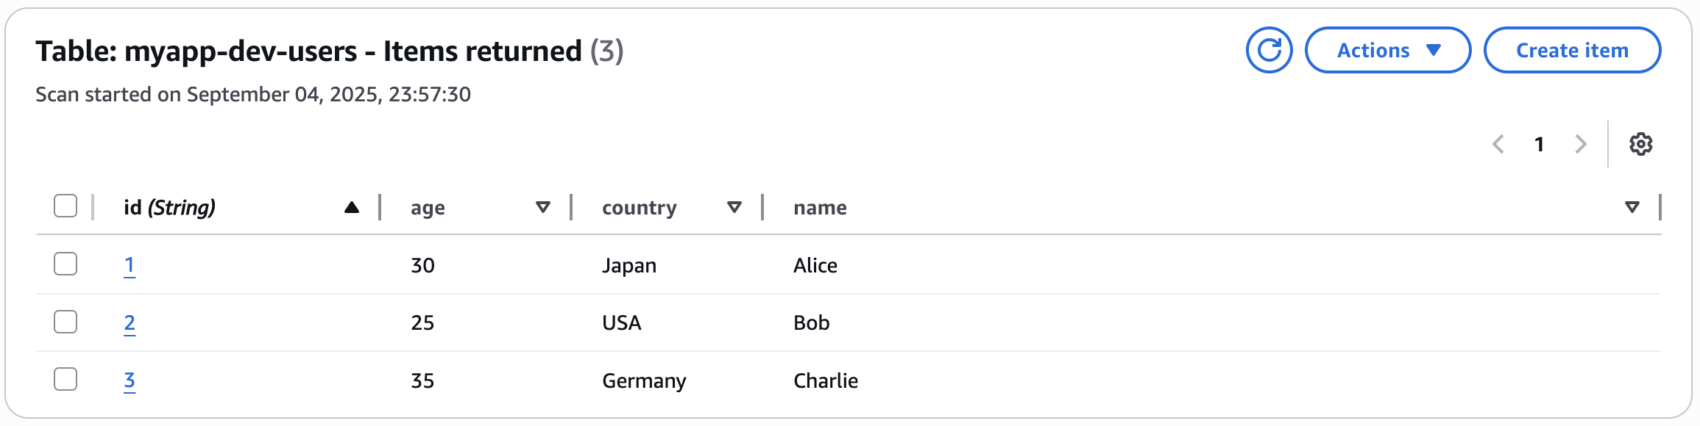Screen dimensions: 1700x426
Task: Go to next page of items
Action: tap(1580, 144)
